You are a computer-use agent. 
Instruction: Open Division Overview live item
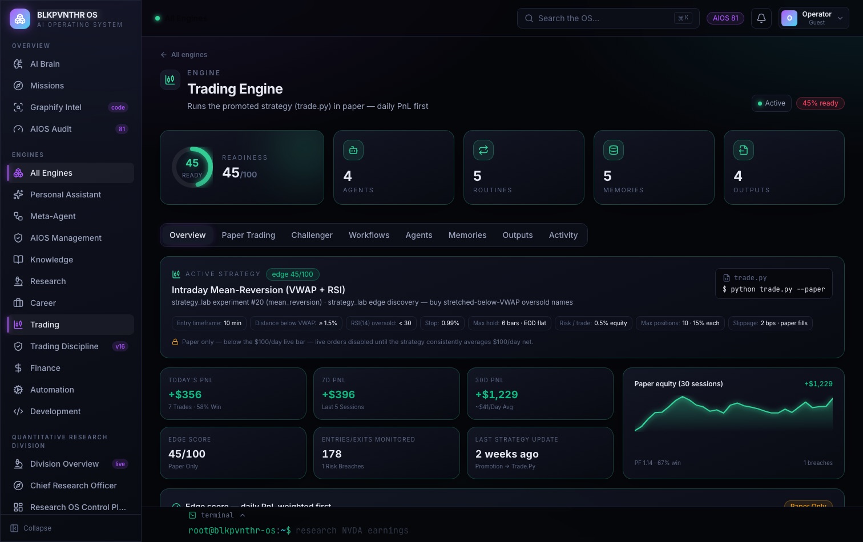click(x=71, y=464)
